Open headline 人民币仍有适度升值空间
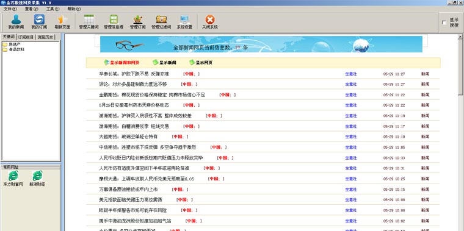Viewport: 464px width, 231px height. [144, 168]
